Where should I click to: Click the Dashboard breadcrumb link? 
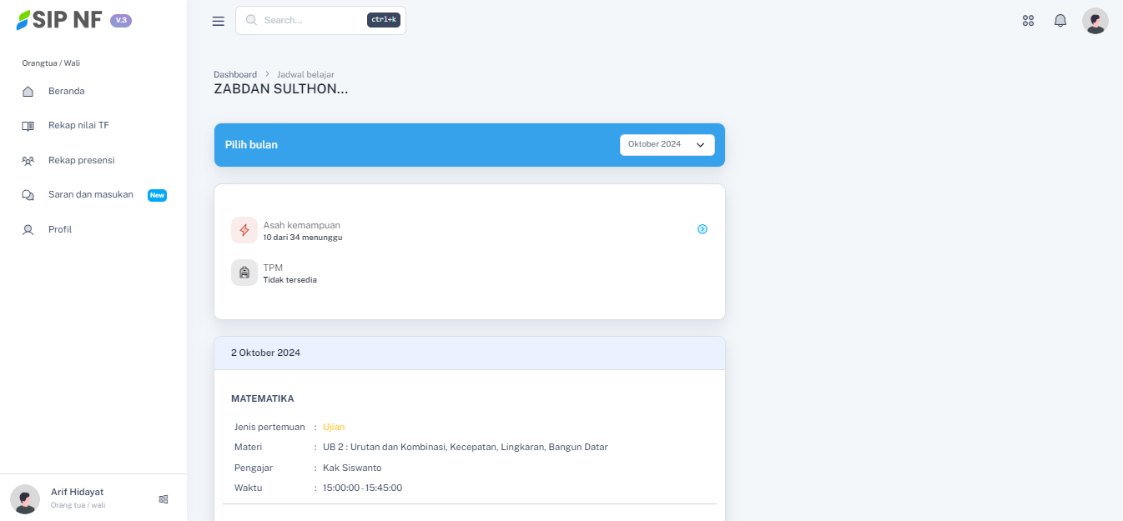235,74
